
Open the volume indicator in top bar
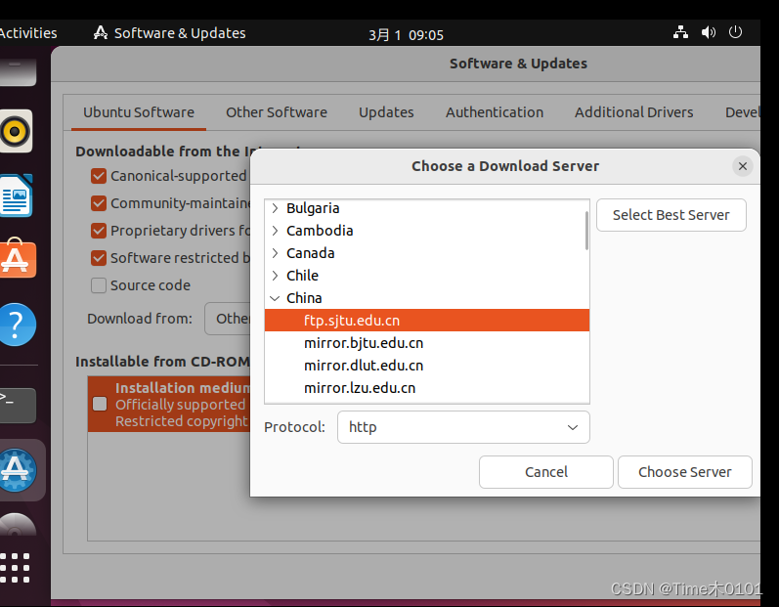(709, 33)
